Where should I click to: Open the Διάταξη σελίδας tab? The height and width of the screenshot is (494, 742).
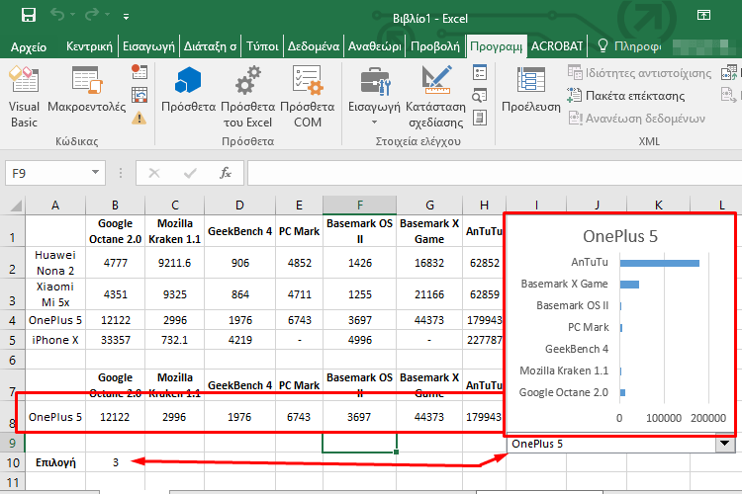(210, 46)
